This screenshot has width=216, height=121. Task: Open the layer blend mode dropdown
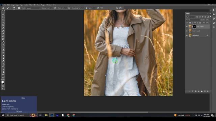[193, 20]
